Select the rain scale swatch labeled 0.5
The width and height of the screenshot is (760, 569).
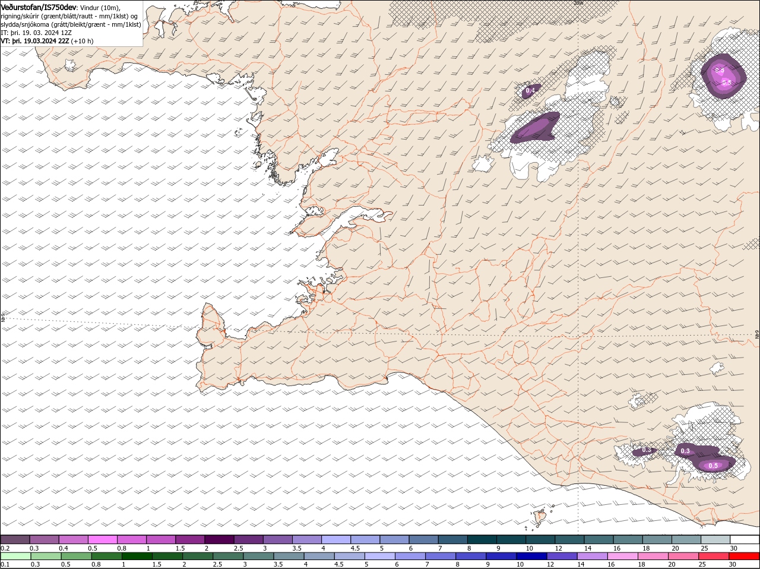pos(76,556)
